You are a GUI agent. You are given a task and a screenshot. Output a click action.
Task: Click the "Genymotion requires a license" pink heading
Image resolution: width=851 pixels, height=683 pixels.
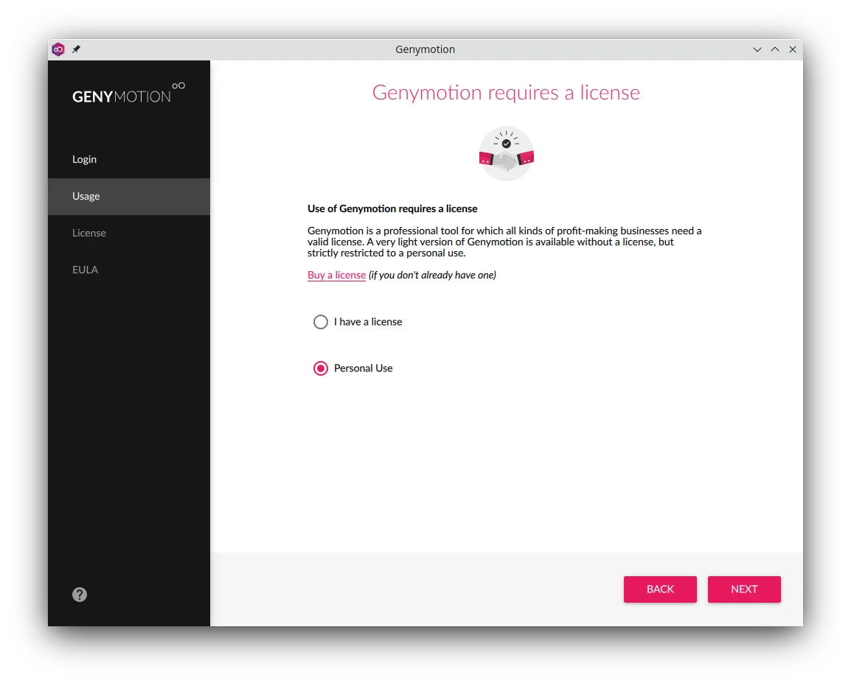506,93
